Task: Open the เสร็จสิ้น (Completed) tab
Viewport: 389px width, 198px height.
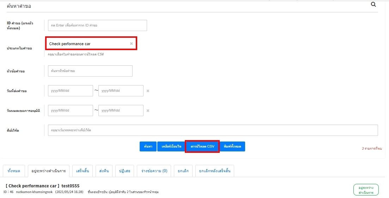Action: [82, 171]
